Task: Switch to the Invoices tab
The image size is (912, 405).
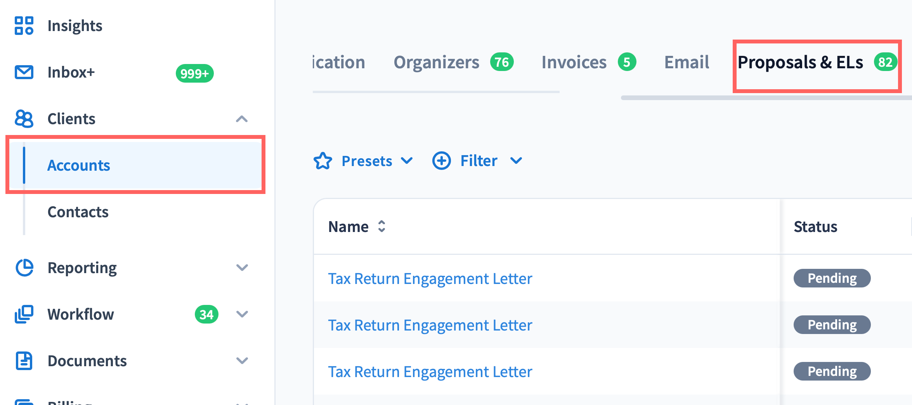Action: 574,62
